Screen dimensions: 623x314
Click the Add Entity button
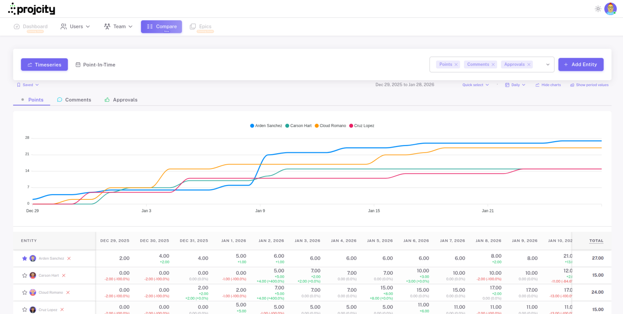pyautogui.click(x=581, y=65)
